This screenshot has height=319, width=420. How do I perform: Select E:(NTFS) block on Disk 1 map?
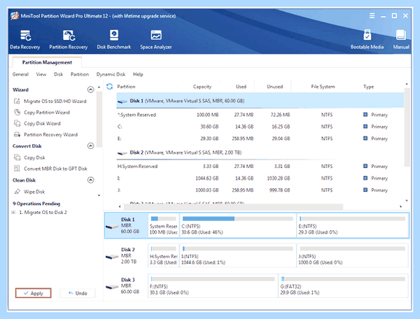click(x=353, y=225)
